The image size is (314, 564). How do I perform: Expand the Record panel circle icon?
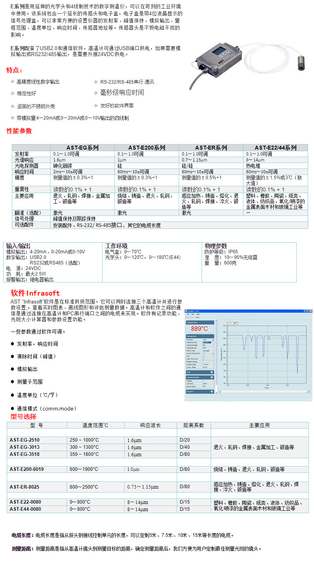[x=212, y=392]
